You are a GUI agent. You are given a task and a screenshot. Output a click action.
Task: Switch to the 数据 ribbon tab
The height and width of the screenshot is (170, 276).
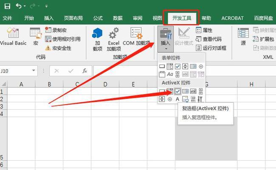[118, 18]
